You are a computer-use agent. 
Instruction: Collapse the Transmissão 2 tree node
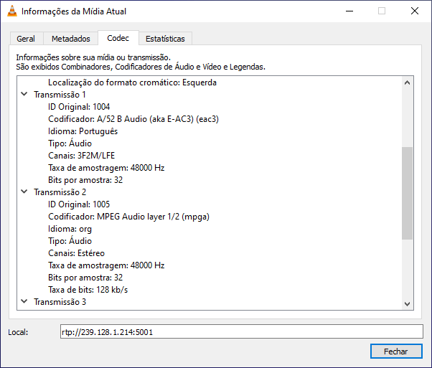[24, 192]
